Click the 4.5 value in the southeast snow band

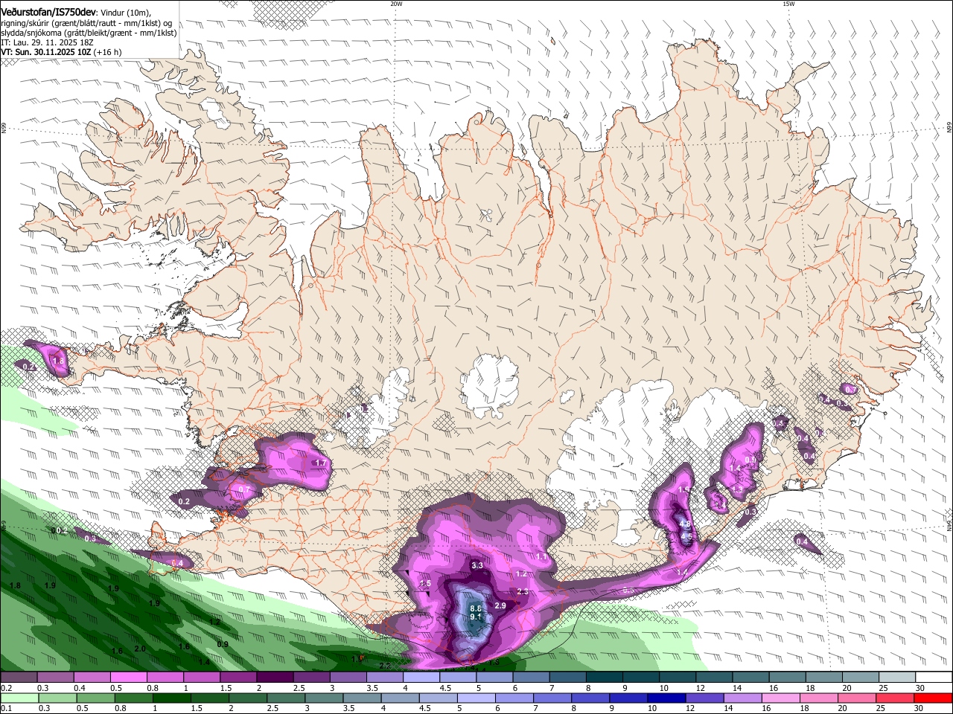[686, 536]
